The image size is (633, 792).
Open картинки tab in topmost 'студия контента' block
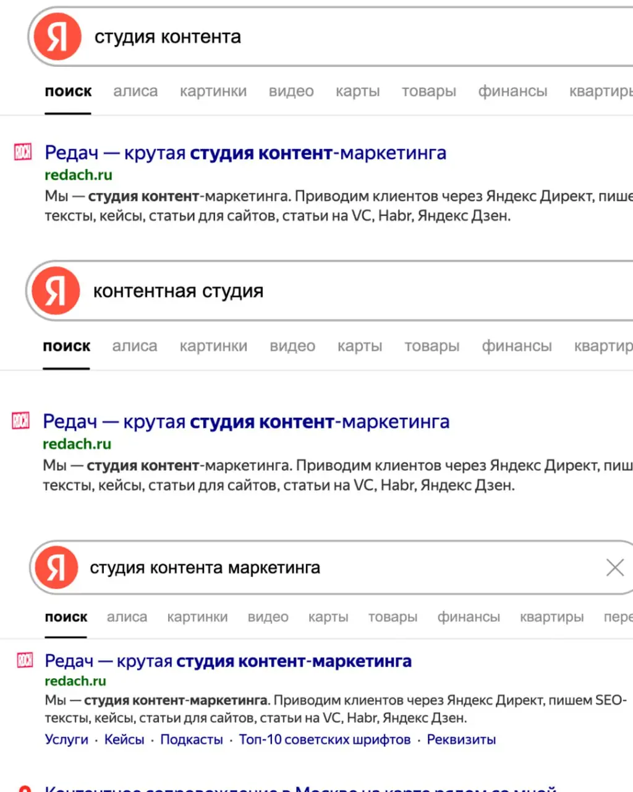[213, 91]
